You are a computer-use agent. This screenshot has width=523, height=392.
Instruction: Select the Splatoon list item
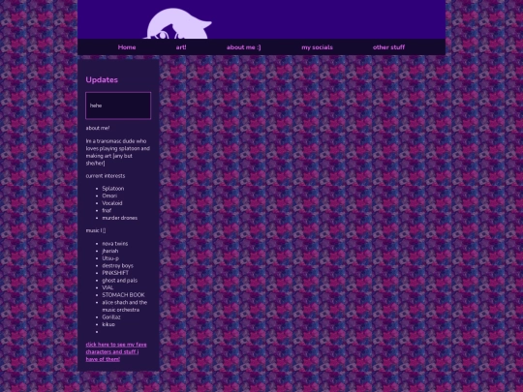tap(113, 189)
